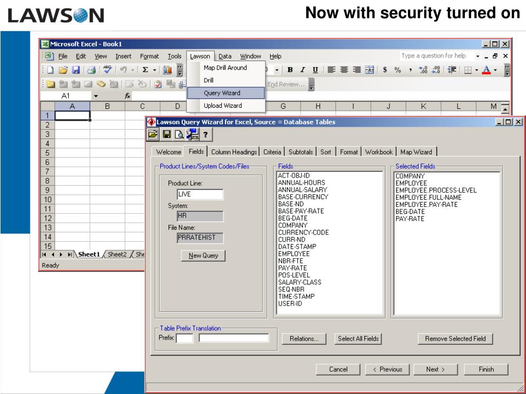Select Map Drill Around menu entry

pos(226,68)
